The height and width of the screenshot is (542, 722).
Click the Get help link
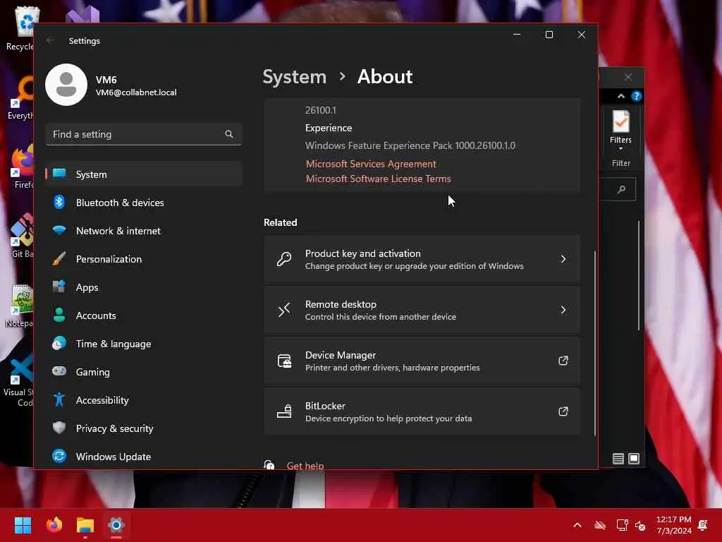[305, 466]
